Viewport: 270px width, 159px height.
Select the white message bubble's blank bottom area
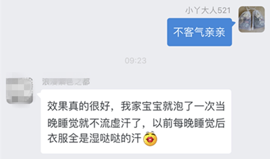(x=136, y=149)
